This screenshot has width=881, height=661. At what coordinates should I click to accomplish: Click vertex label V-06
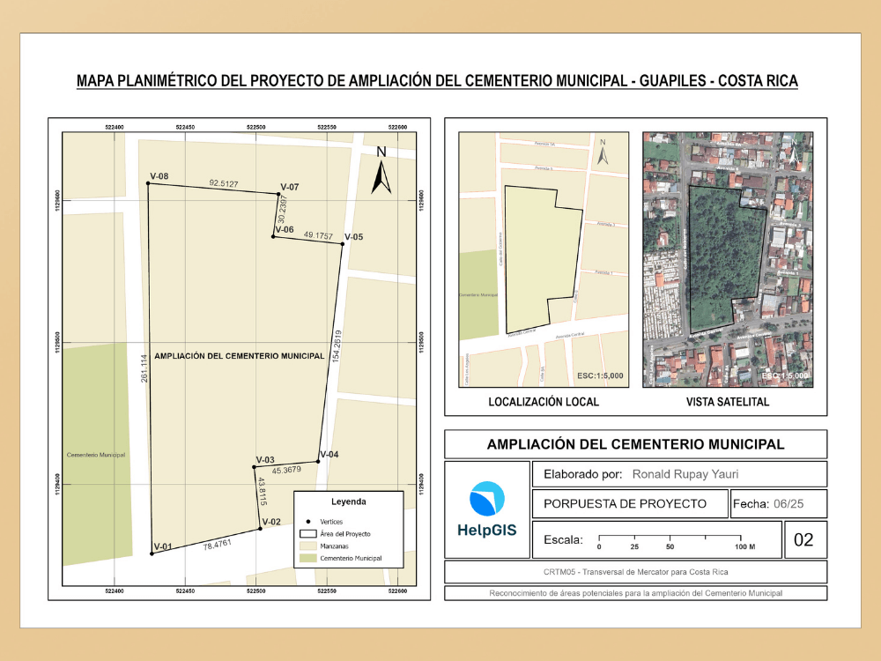click(x=285, y=229)
